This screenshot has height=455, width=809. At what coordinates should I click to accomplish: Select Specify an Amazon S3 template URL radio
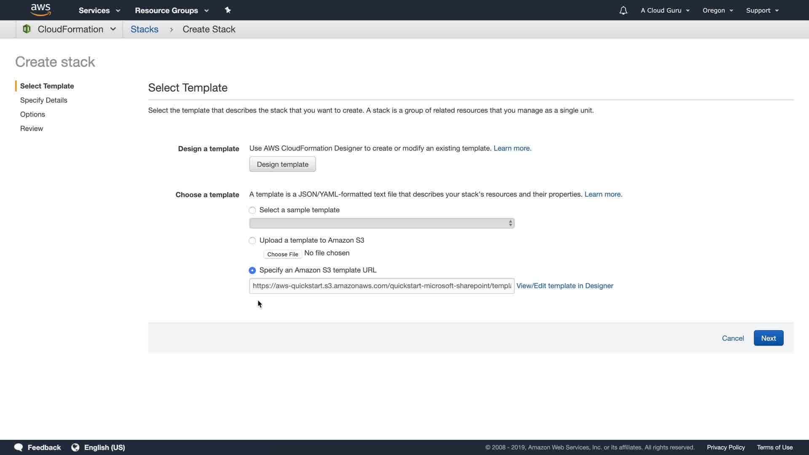[252, 270]
